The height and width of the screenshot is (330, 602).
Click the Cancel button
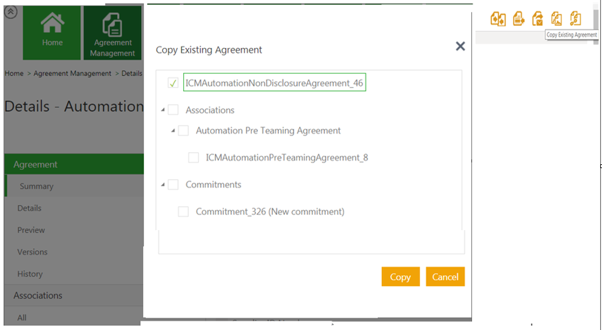click(445, 276)
